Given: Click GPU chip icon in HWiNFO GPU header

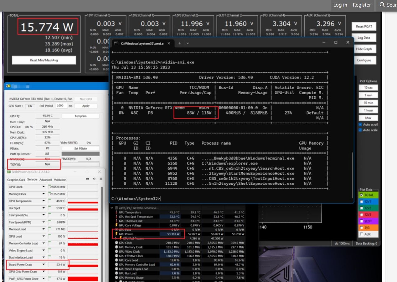Looking at the screenshot, I should click(x=117, y=208).
